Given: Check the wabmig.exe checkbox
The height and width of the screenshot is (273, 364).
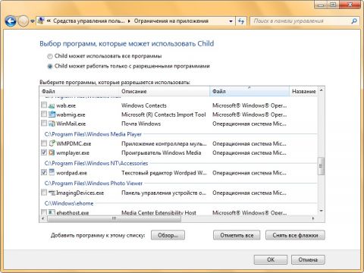Looking at the screenshot, I should pos(44,114).
